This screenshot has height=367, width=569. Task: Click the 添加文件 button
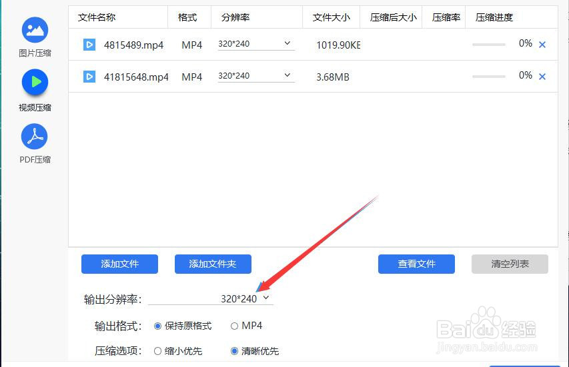(x=120, y=264)
